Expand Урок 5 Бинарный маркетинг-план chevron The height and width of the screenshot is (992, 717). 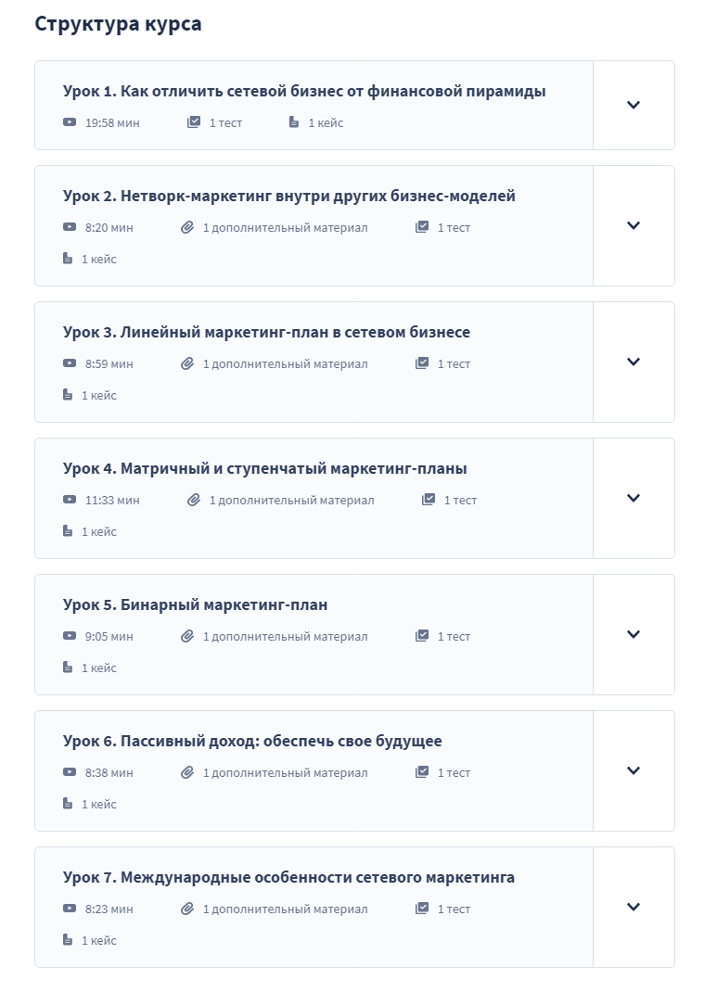(634, 634)
